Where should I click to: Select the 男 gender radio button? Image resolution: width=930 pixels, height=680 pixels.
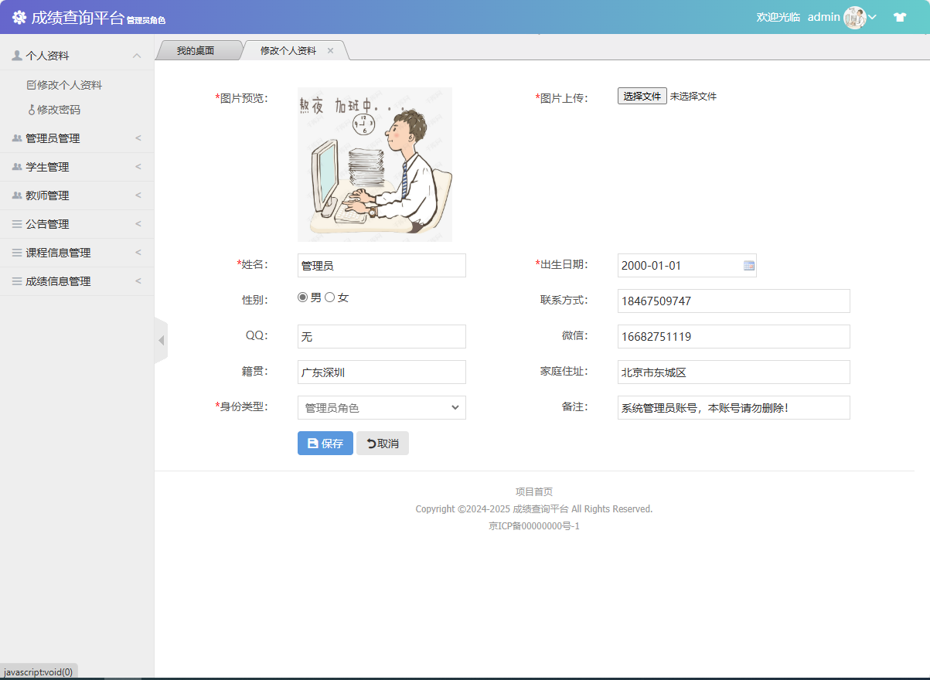point(302,296)
